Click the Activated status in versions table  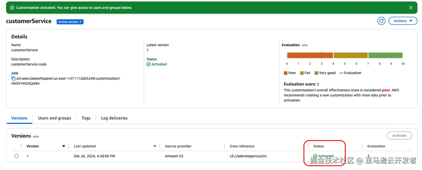(x=323, y=156)
